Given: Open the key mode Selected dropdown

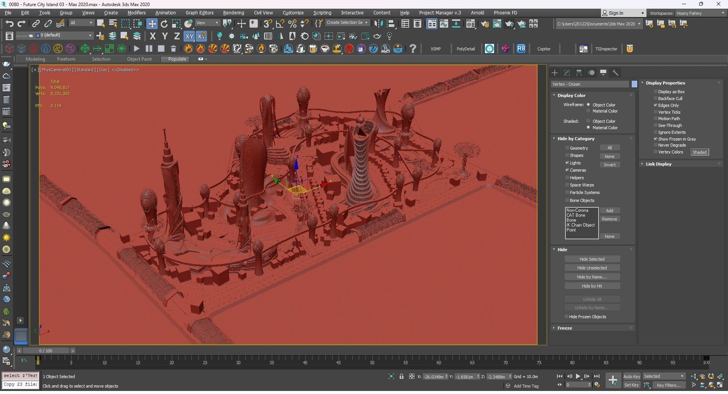Looking at the screenshot, I should [x=664, y=376].
